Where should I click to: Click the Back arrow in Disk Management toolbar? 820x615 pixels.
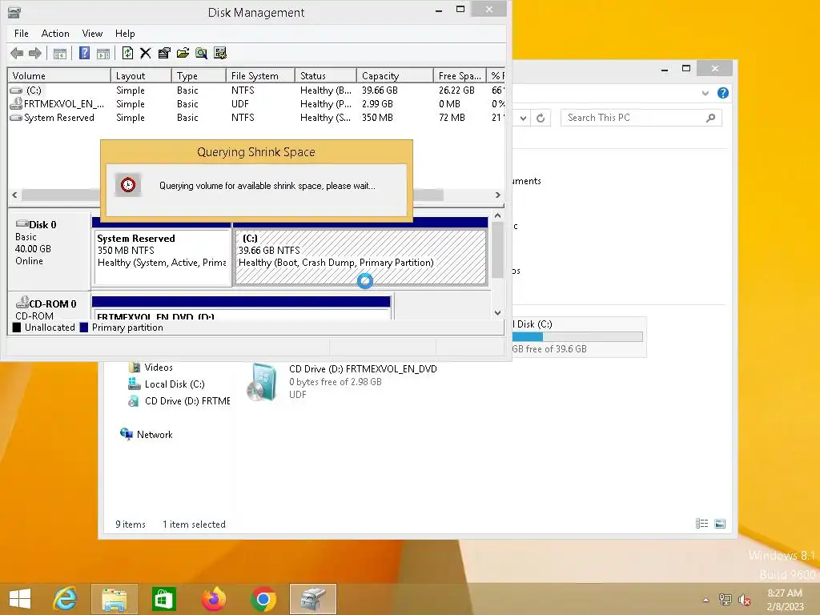[17, 53]
